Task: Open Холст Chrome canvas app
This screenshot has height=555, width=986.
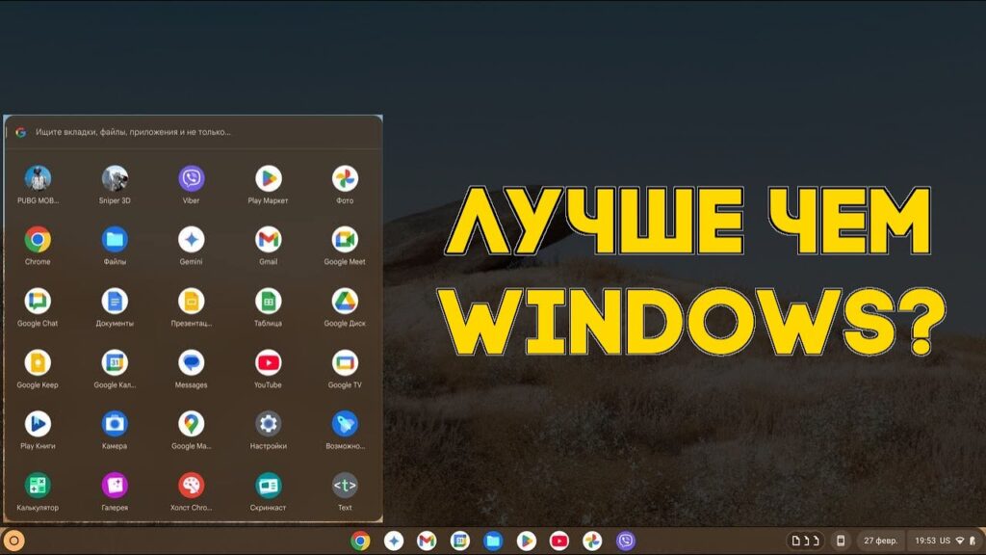Action: click(x=192, y=486)
